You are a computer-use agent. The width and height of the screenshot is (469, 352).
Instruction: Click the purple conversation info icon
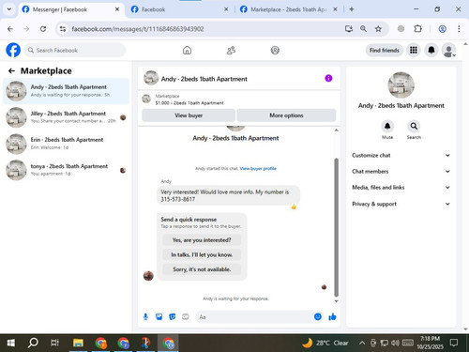pyautogui.click(x=328, y=78)
